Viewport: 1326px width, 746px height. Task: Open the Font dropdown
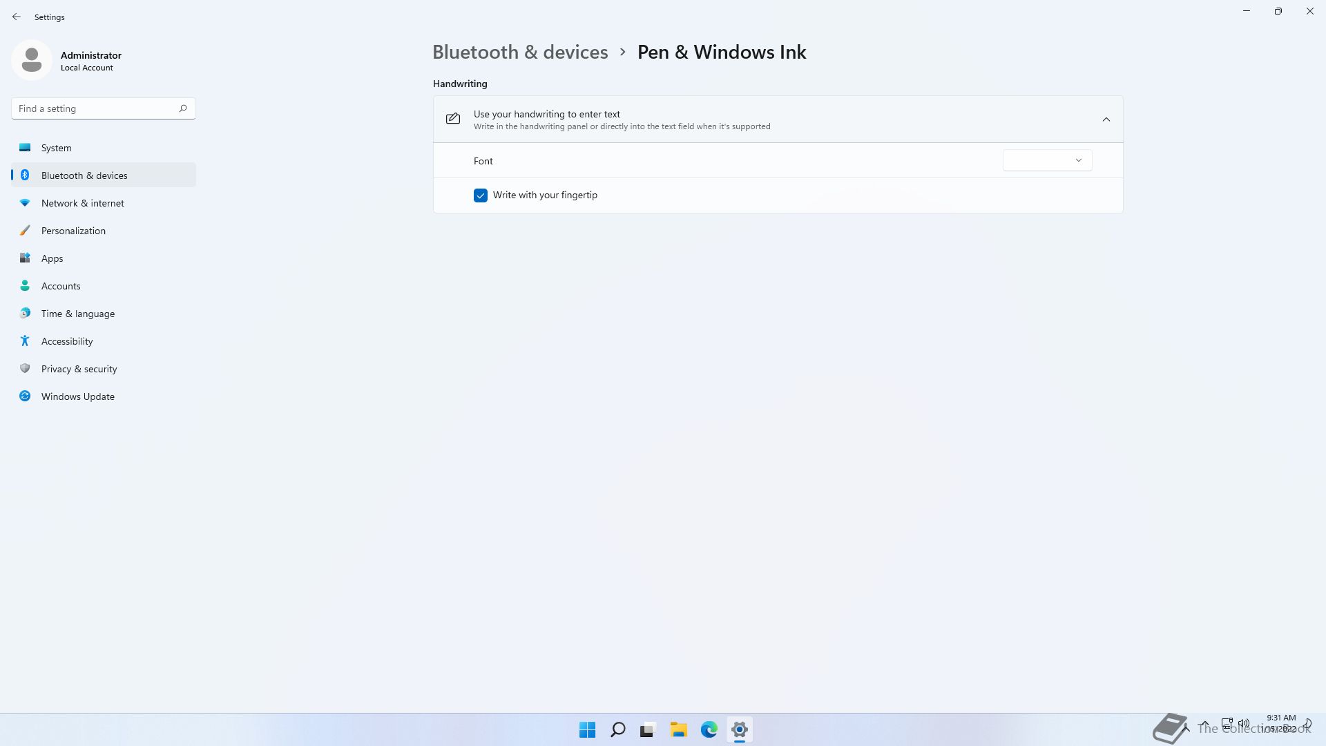[1047, 160]
